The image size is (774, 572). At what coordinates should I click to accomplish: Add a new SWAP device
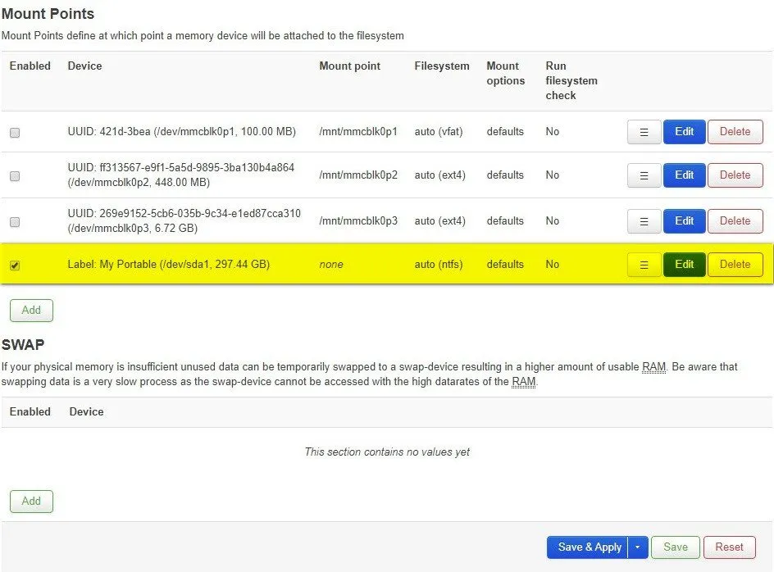click(31, 502)
